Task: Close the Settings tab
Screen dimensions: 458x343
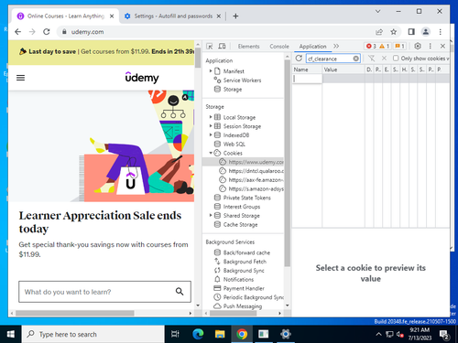Action: [219, 16]
